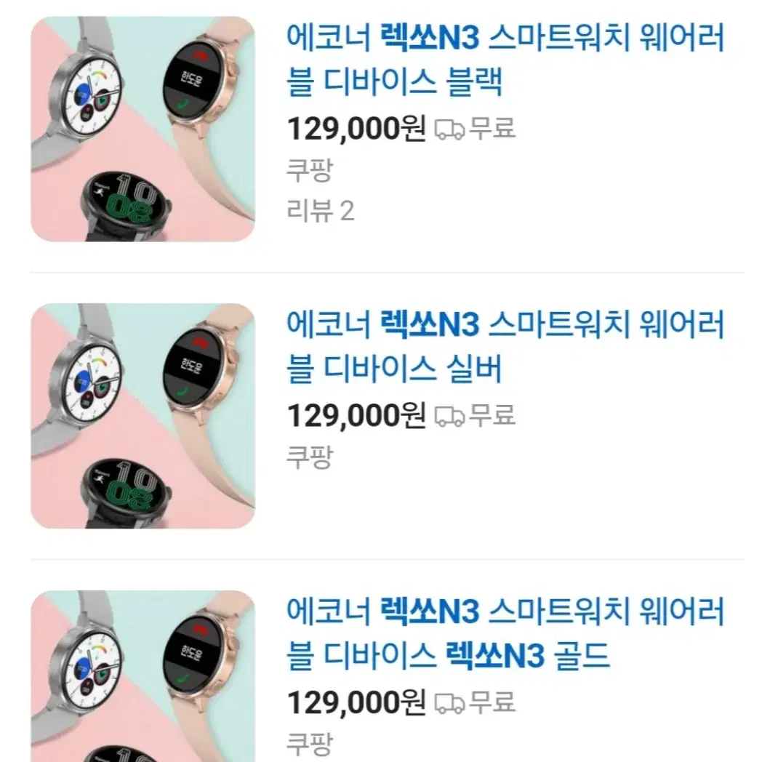Select the 129,000원 price of the 골드 listing

(357, 702)
